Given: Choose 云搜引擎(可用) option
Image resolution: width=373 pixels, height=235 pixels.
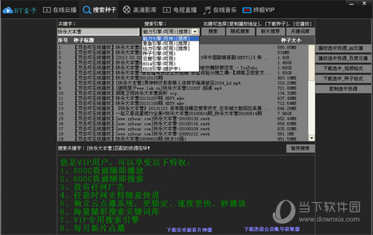Looking at the screenshot, I should tap(170, 59).
